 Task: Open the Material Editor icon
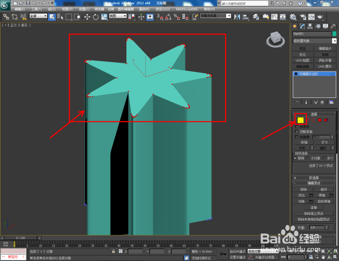[x=293, y=17]
